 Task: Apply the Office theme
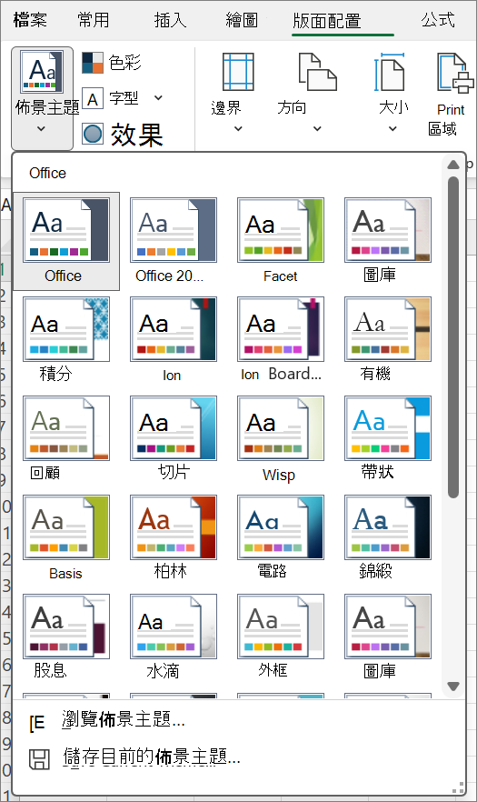coord(66,241)
